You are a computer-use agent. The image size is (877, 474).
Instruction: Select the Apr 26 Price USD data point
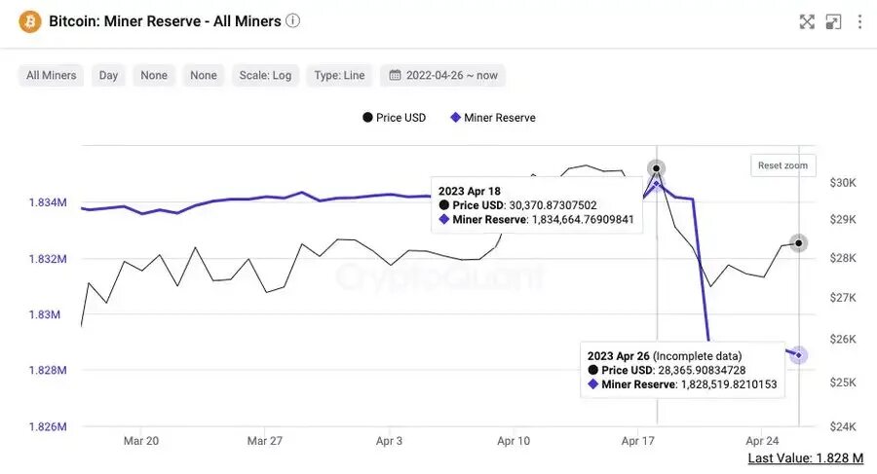(799, 243)
